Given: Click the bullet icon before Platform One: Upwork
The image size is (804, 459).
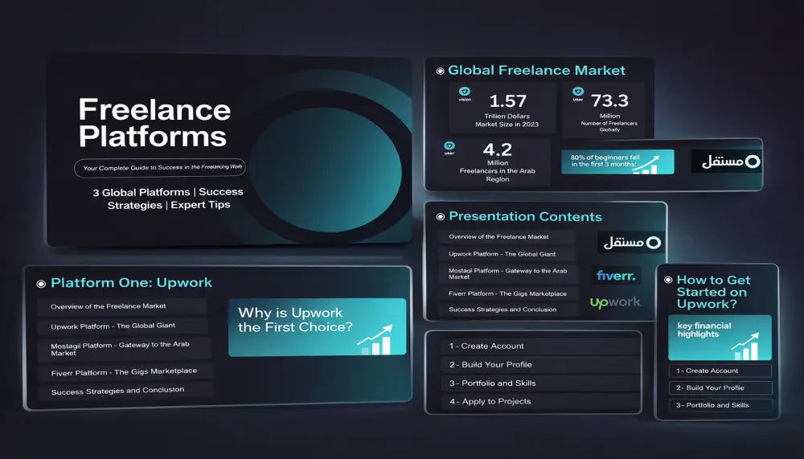Looking at the screenshot, I should 41,284.
